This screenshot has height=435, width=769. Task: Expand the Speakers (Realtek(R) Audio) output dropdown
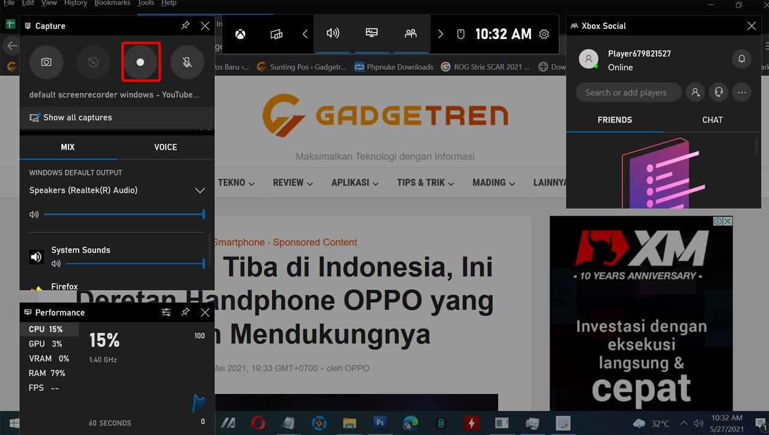(x=200, y=190)
